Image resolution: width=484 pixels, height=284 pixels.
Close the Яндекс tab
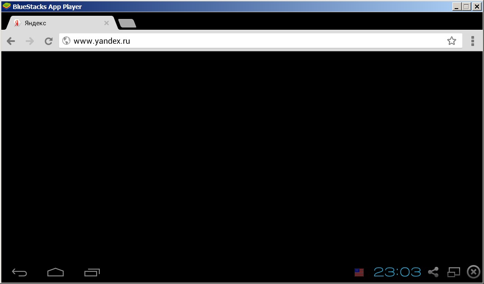pos(107,23)
